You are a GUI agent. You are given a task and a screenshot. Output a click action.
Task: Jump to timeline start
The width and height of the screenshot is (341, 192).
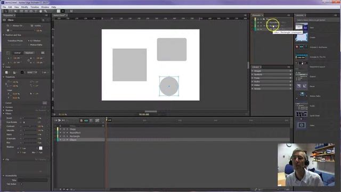tap(56, 120)
